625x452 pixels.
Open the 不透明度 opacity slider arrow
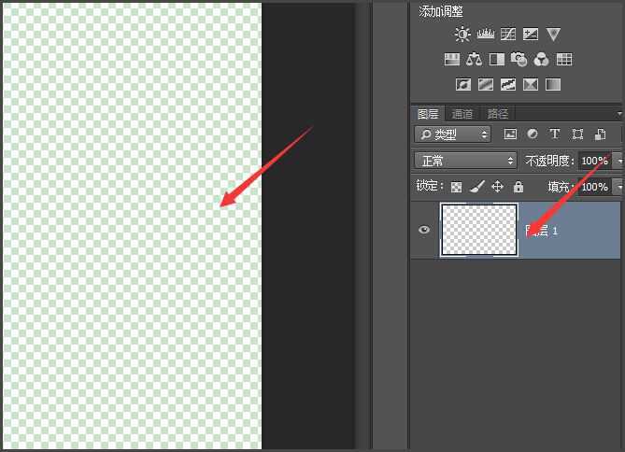618,161
